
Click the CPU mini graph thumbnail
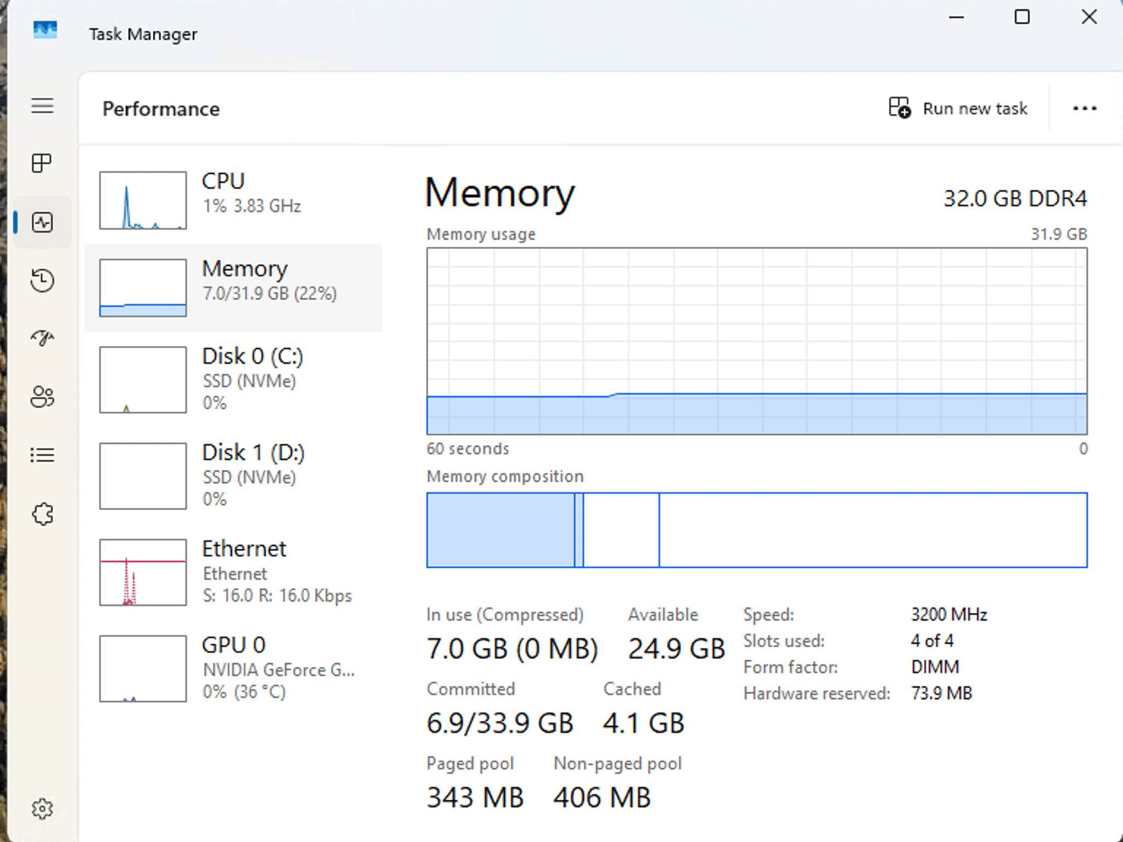coord(143,200)
